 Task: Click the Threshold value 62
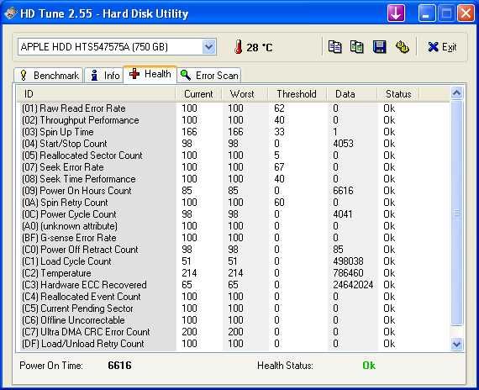point(280,108)
